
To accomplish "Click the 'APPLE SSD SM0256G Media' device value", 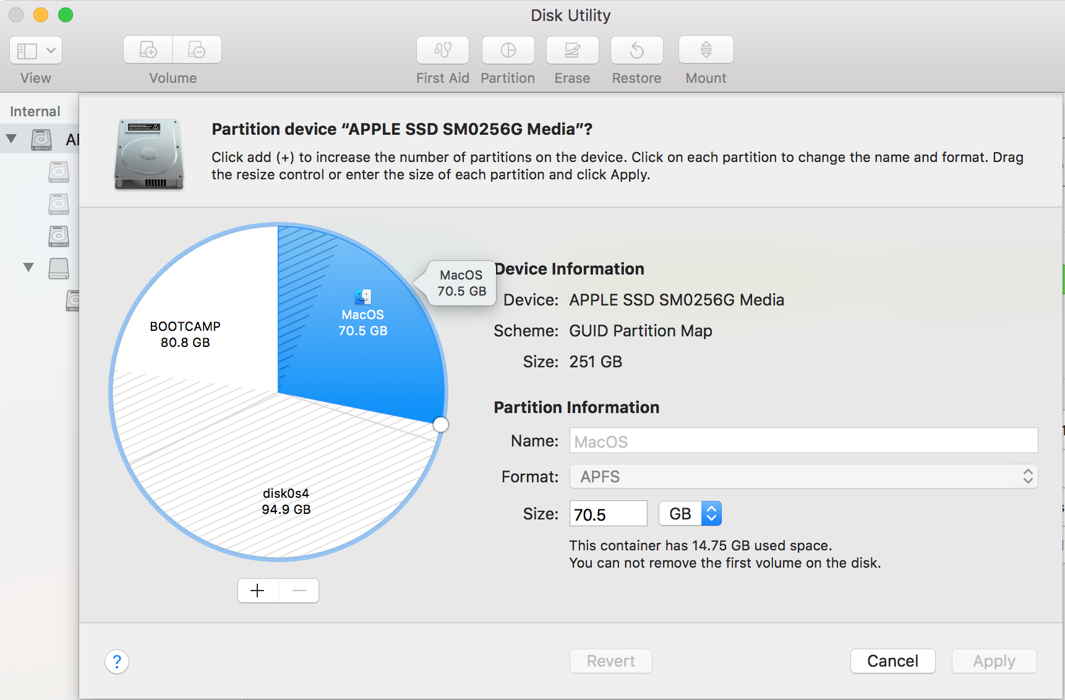I will (x=677, y=300).
